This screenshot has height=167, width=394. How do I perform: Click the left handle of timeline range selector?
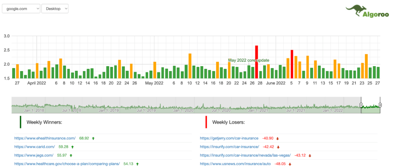pyautogui.click(x=361, y=105)
